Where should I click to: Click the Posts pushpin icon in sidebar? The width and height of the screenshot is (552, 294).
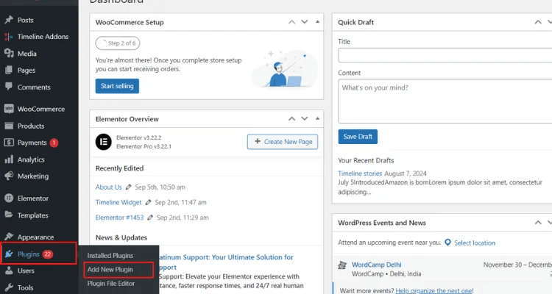[x=9, y=20]
